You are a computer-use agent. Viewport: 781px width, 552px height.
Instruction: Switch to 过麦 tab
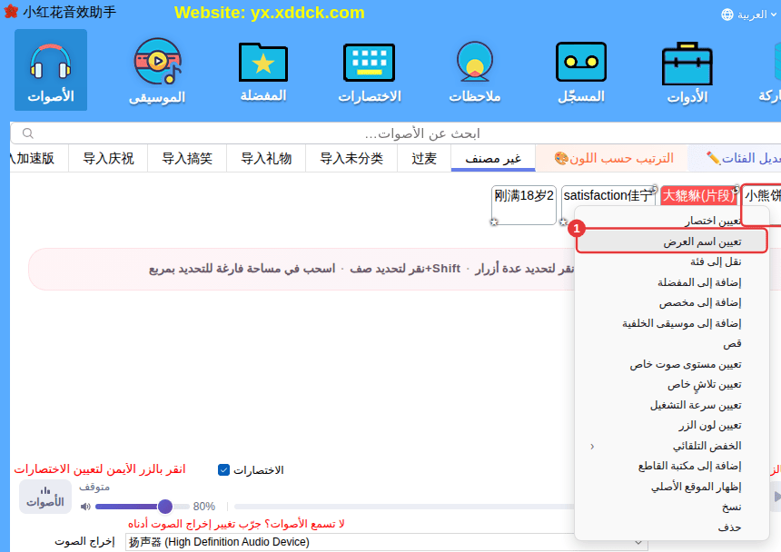[x=424, y=158]
